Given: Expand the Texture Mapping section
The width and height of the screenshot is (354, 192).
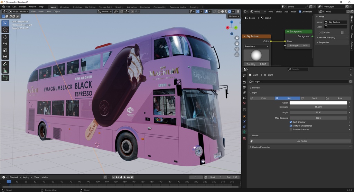Looking at the screenshot, I should point(327,37).
